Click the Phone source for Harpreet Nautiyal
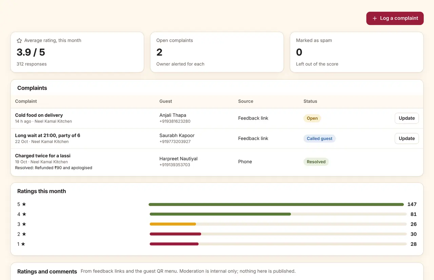 tap(245, 162)
